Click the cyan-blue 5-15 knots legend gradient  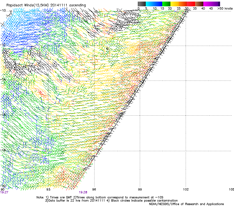click(x=154, y=4)
